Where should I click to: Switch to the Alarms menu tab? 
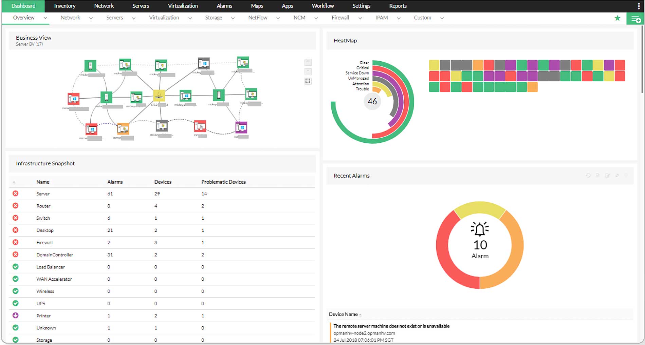point(224,6)
